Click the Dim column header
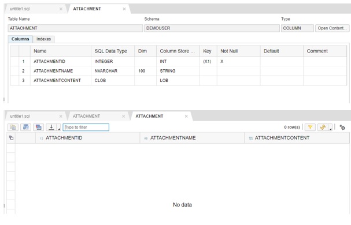 (145, 51)
